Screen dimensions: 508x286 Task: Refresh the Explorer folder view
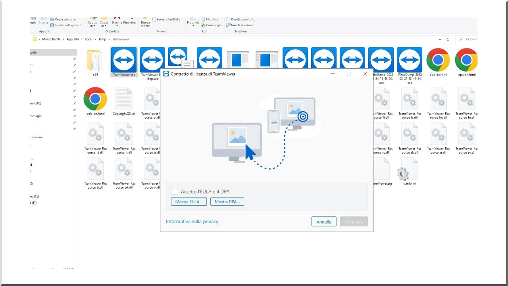[x=448, y=39]
